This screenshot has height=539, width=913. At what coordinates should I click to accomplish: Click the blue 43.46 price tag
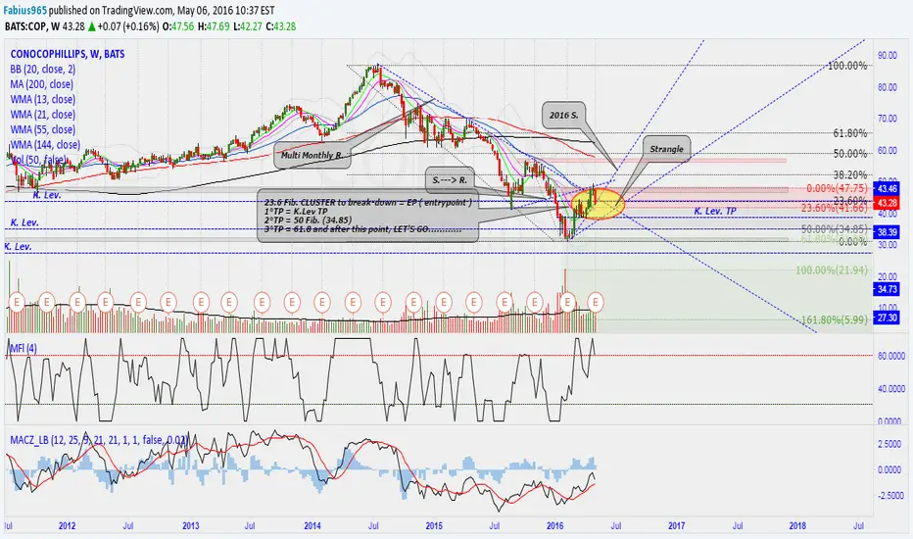coord(887,189)
